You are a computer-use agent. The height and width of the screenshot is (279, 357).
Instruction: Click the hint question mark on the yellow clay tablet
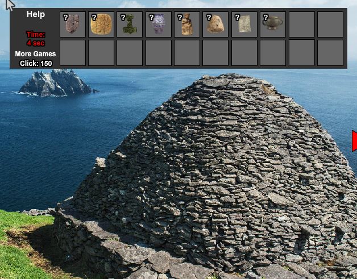pos(94,17)
